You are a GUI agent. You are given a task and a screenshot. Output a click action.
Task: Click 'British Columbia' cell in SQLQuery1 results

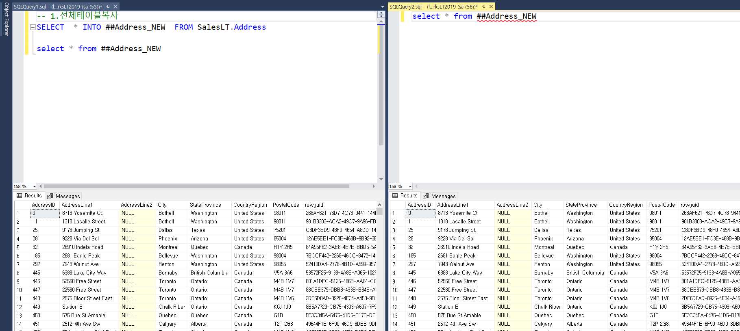click(210, 273)
